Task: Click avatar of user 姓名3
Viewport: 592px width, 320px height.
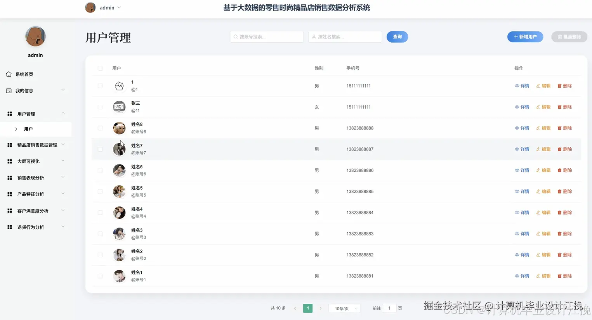Action: coord(119,234)
